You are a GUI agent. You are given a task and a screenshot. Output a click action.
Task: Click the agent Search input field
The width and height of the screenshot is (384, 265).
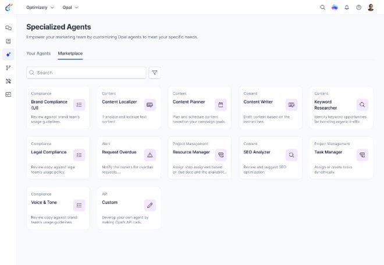coord(87,73)
